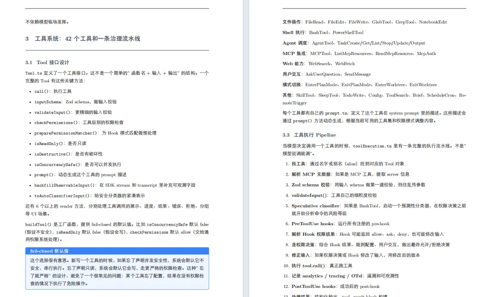This screenshot has height=297, width=492.
Task: Click the word "EnterPlanMode"
Action: click(x=321, y=85)
